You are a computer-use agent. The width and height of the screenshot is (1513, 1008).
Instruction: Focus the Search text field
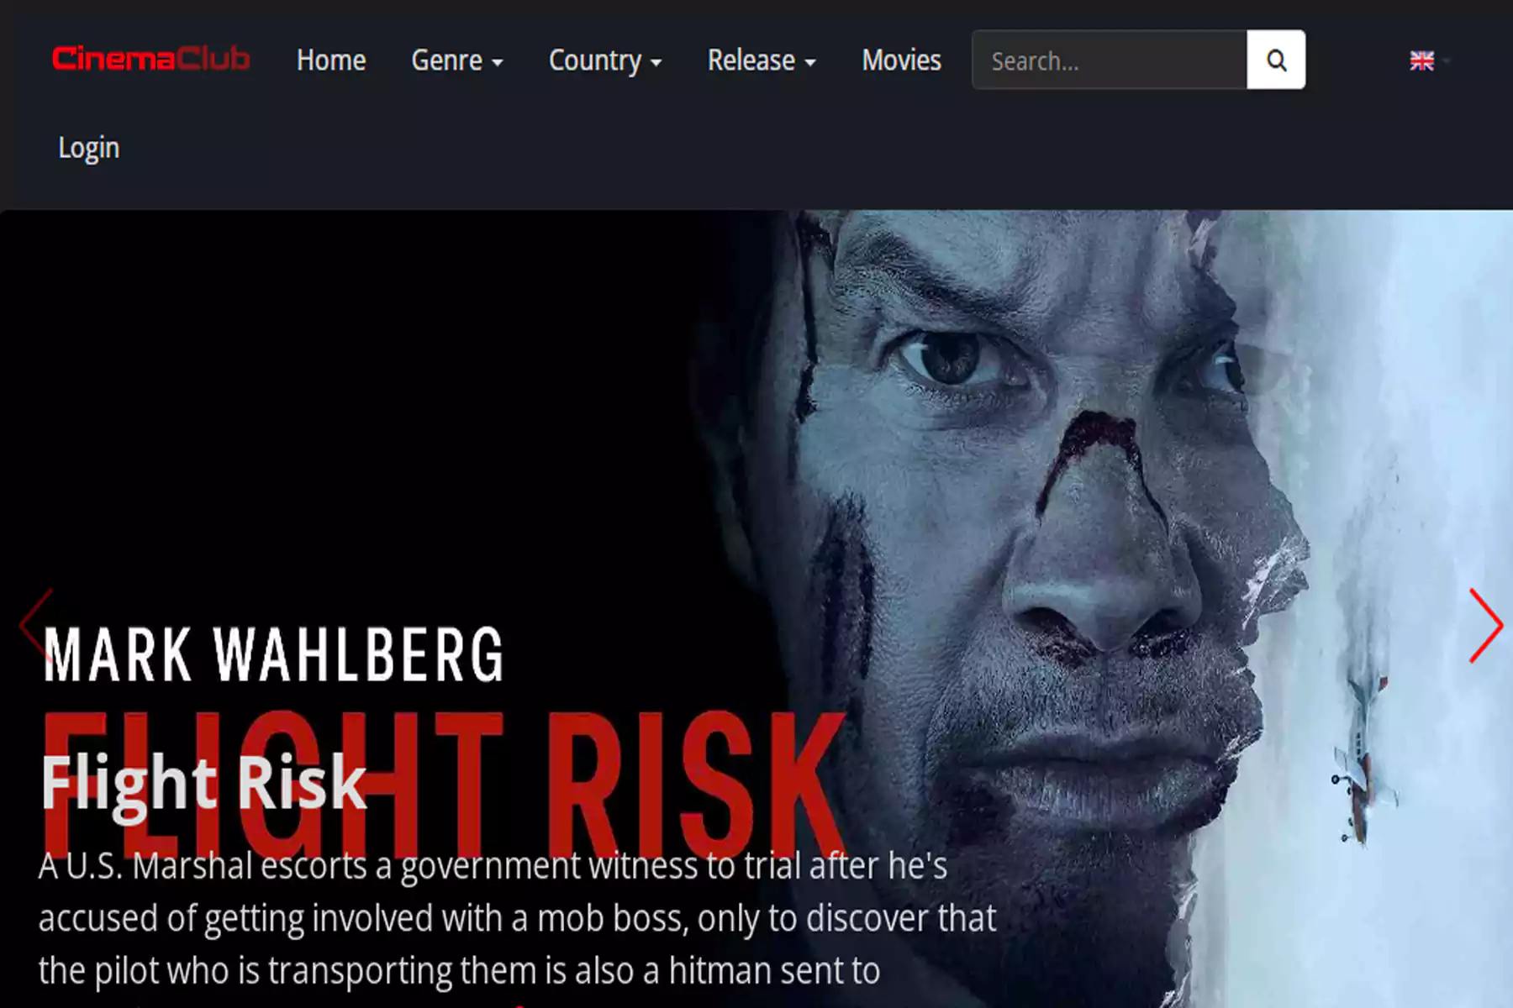point(1110,60)
